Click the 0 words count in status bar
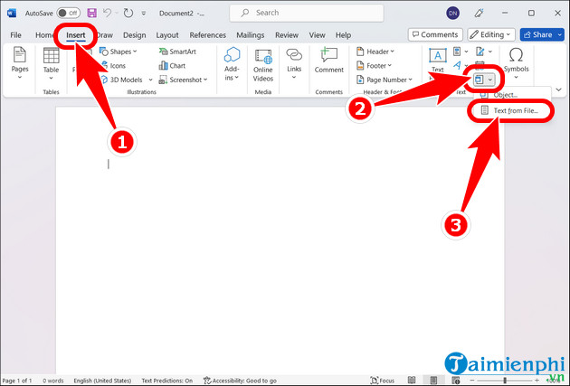 52,381
